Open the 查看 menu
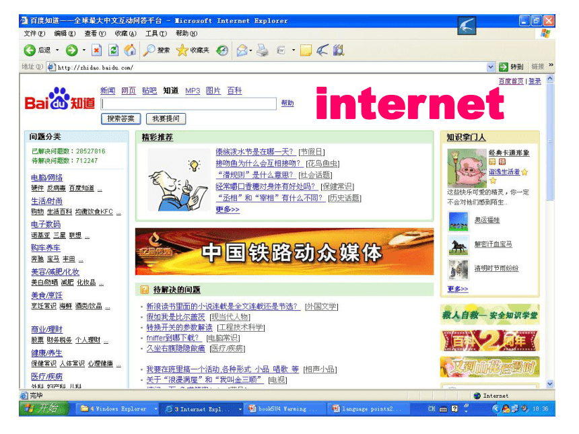Screen dimensions: 579x434 tap(95, 34)
